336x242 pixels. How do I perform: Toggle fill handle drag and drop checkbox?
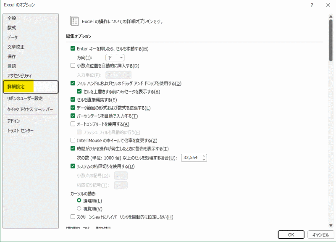pos(73,83)
